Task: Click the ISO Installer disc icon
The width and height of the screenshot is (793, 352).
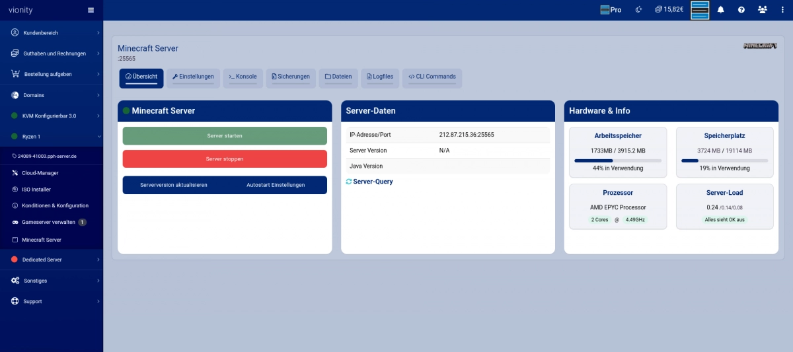Action: click(15, 189)
